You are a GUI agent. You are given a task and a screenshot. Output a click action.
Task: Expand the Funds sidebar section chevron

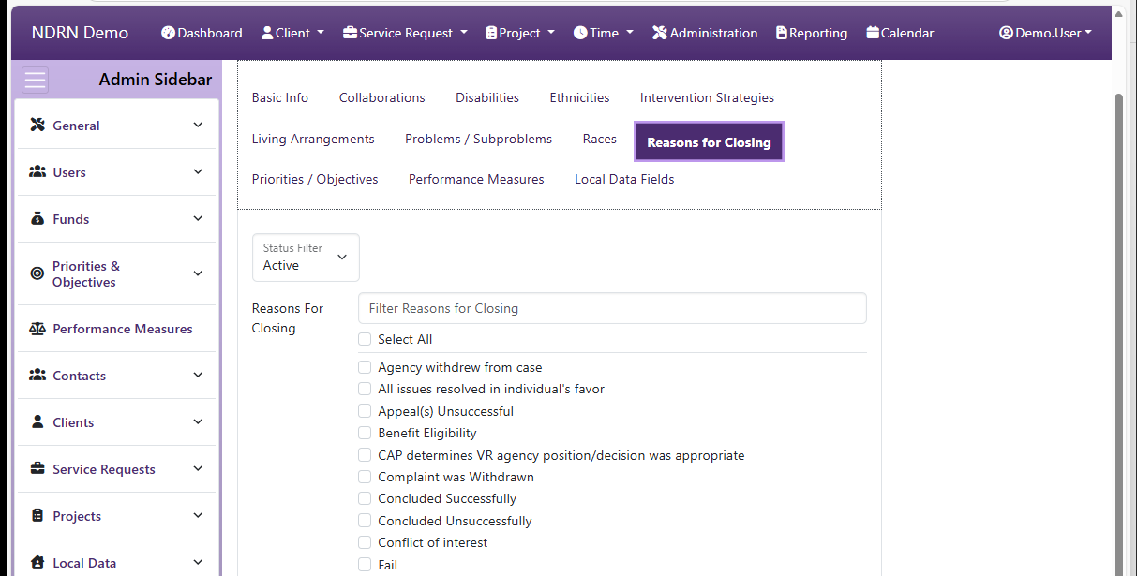coord(198,218)
